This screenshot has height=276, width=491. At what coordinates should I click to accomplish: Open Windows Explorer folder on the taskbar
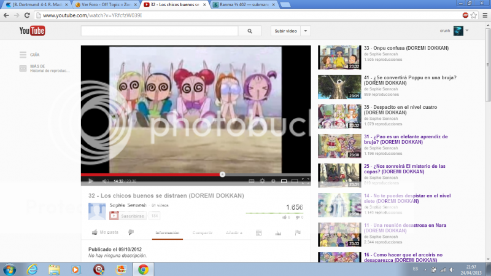point(54,269)
